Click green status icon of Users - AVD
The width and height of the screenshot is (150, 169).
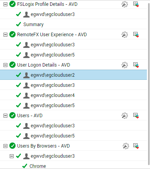point(12,116)
